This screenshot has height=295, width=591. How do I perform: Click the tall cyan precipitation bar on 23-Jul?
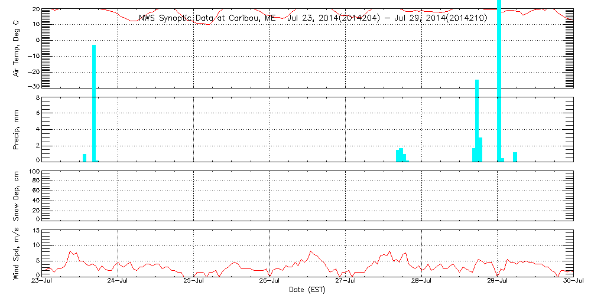pos(94,100)
